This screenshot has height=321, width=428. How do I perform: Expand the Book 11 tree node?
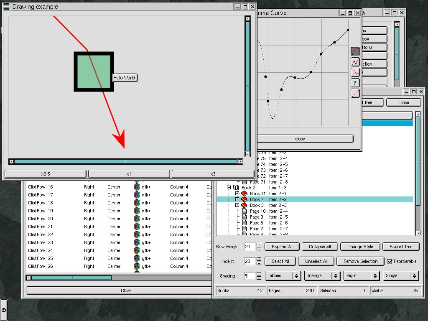point(237,194)
